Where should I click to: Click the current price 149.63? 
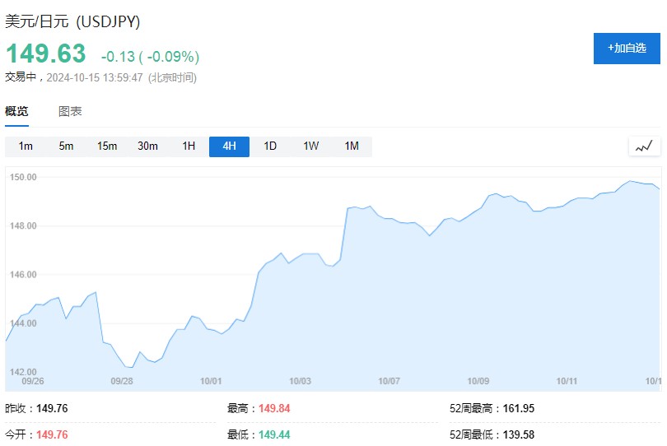(46, 53)
